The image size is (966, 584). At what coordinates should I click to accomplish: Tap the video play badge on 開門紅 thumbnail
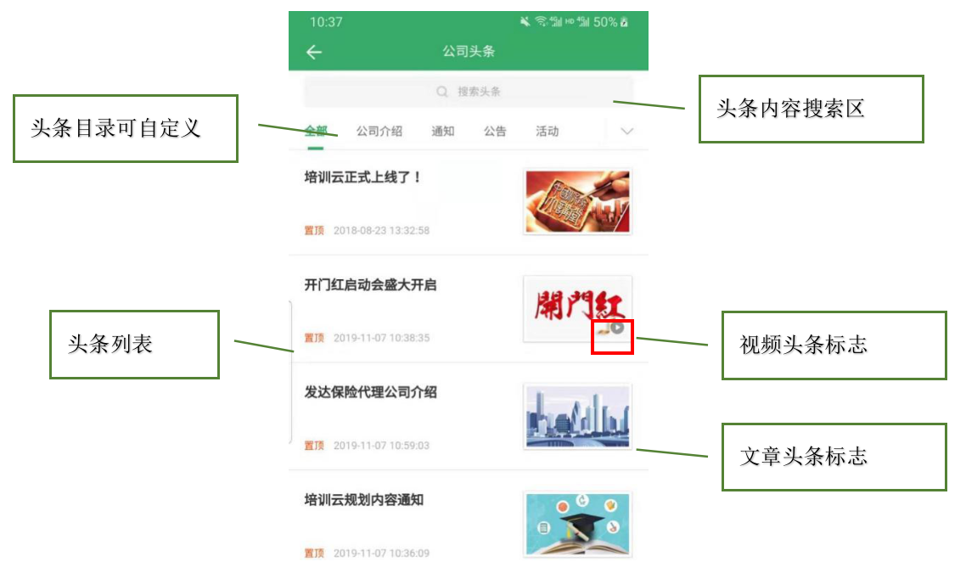tap(617, 328)
